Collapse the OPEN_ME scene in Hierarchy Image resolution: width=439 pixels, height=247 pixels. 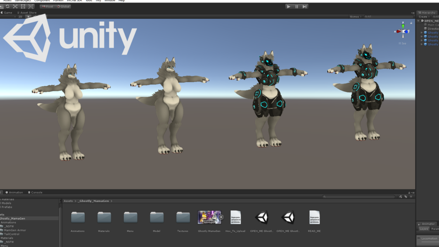[x=418, y=21]
